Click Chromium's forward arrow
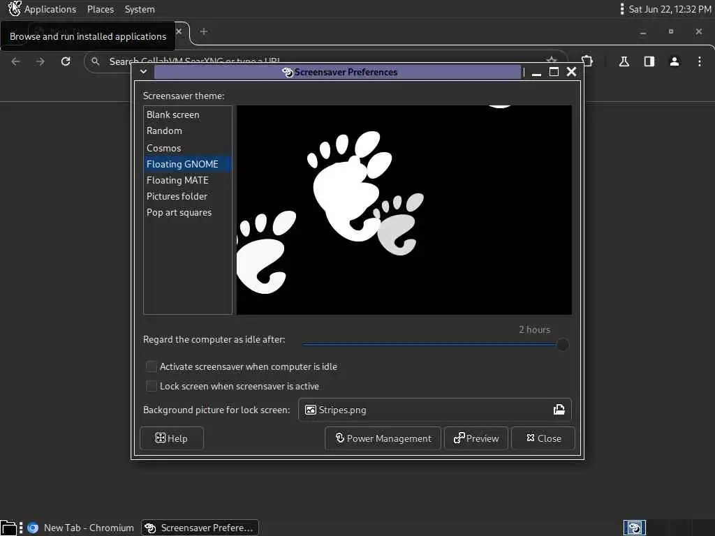The height and width of the screenshot is (536, 715). (x=40, y=61)
